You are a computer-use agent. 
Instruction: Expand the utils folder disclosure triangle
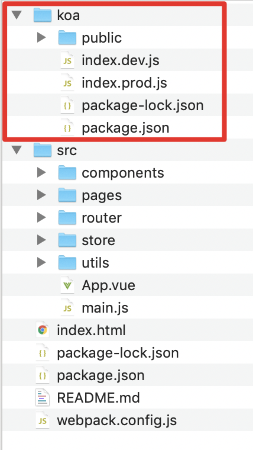pos(41,262)
